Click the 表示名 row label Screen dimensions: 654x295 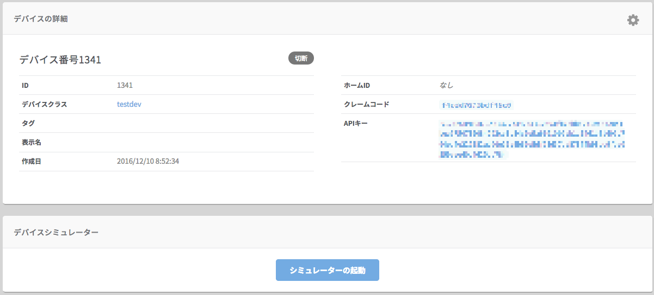tap(32, 143)
